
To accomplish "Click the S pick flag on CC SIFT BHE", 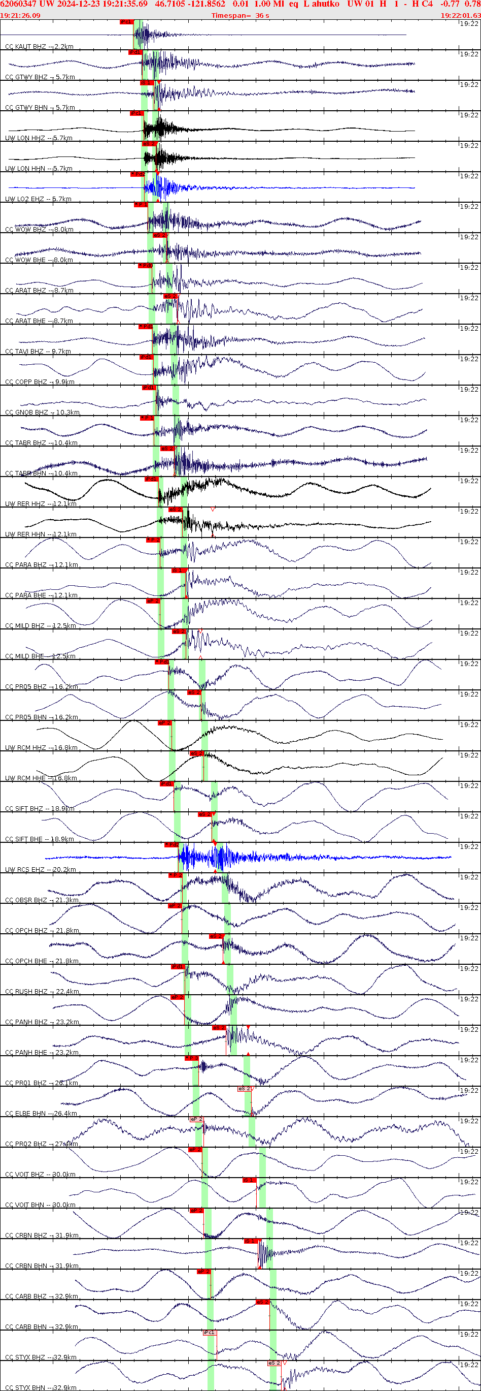I will [205, 815].
